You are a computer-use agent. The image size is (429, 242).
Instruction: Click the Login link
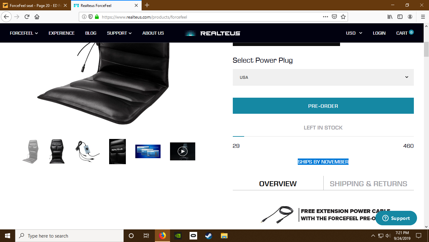pyautogui.click(x=379, y=33)
